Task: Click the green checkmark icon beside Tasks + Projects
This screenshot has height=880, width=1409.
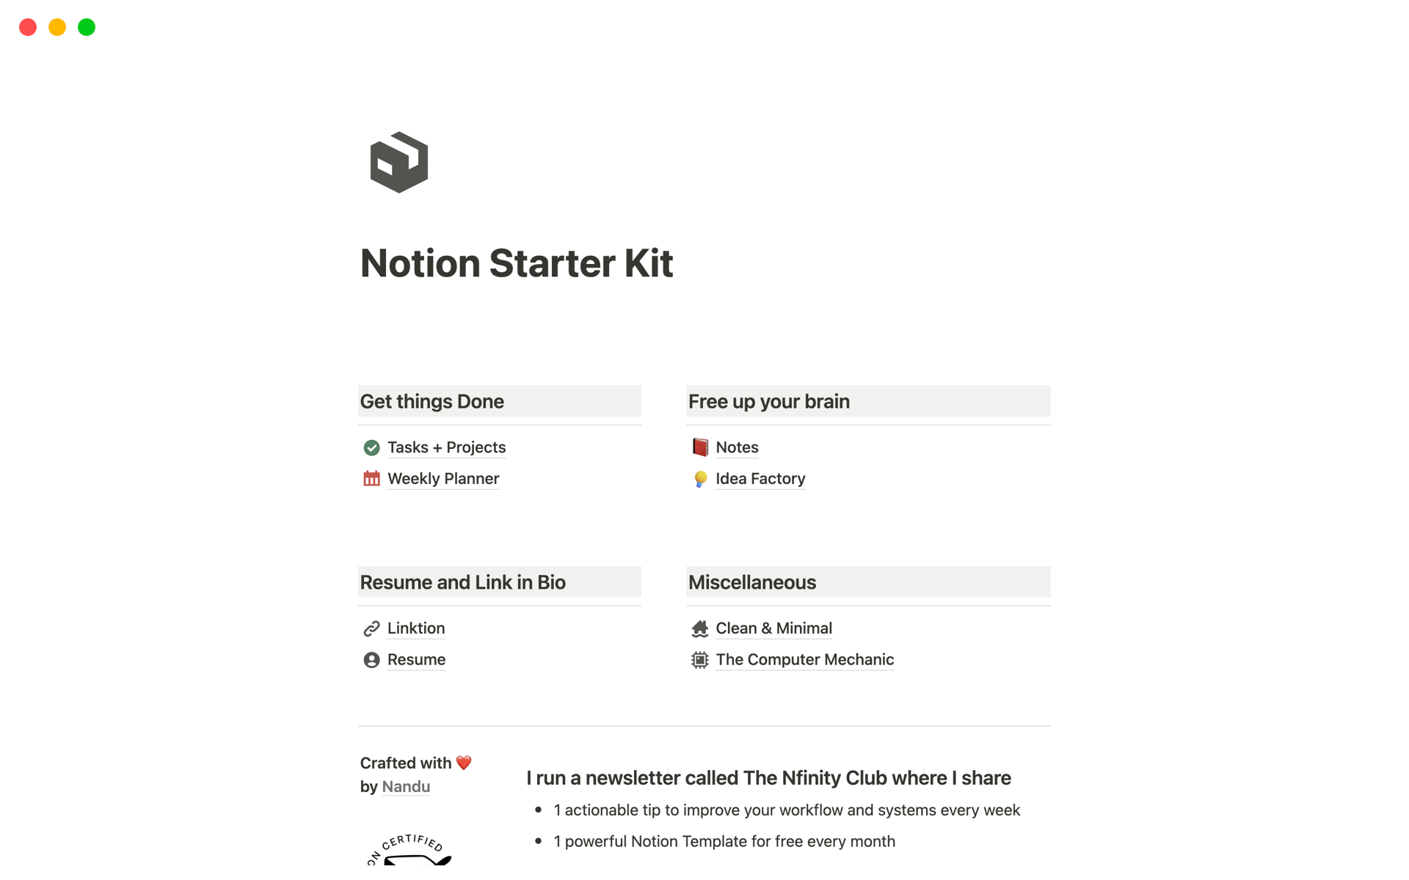Action: pos(371,447)
